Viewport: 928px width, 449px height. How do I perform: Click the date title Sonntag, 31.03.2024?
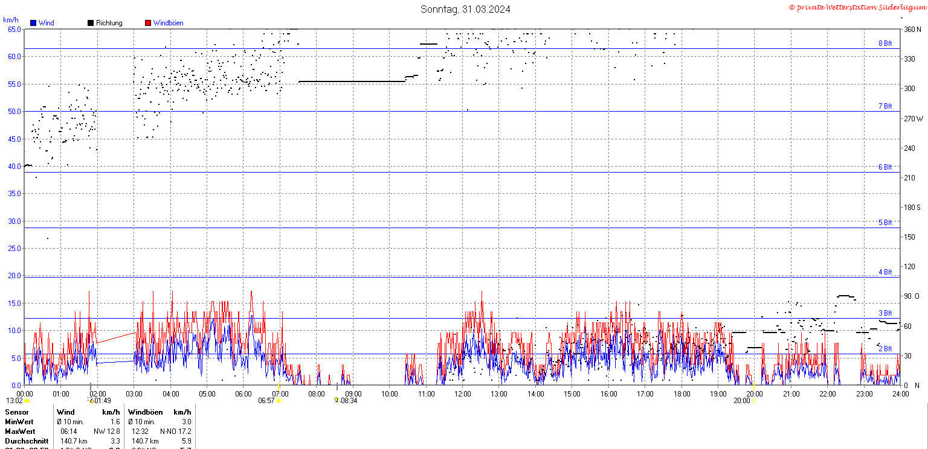(465, 9)
